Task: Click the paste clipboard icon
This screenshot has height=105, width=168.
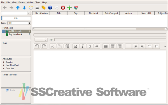Action: (67, 46)
